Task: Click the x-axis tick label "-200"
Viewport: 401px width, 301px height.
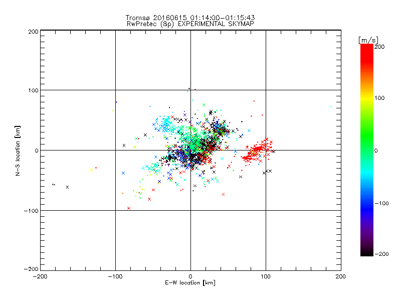Action: (40, 276)
